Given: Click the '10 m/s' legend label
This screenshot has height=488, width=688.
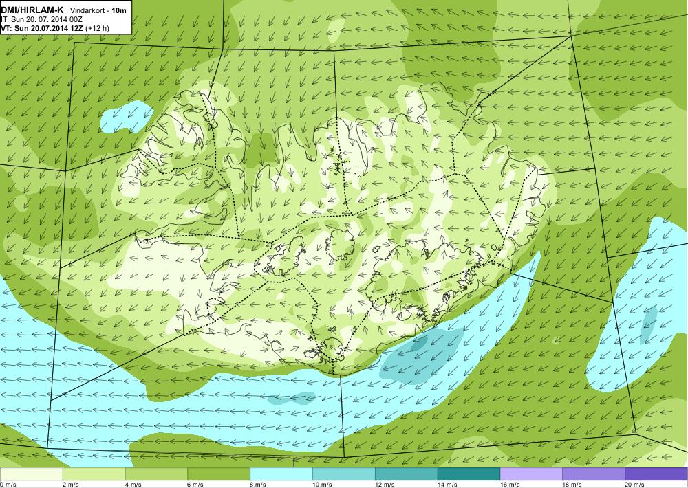Looking at the screenshot, I should pos(323,485).
